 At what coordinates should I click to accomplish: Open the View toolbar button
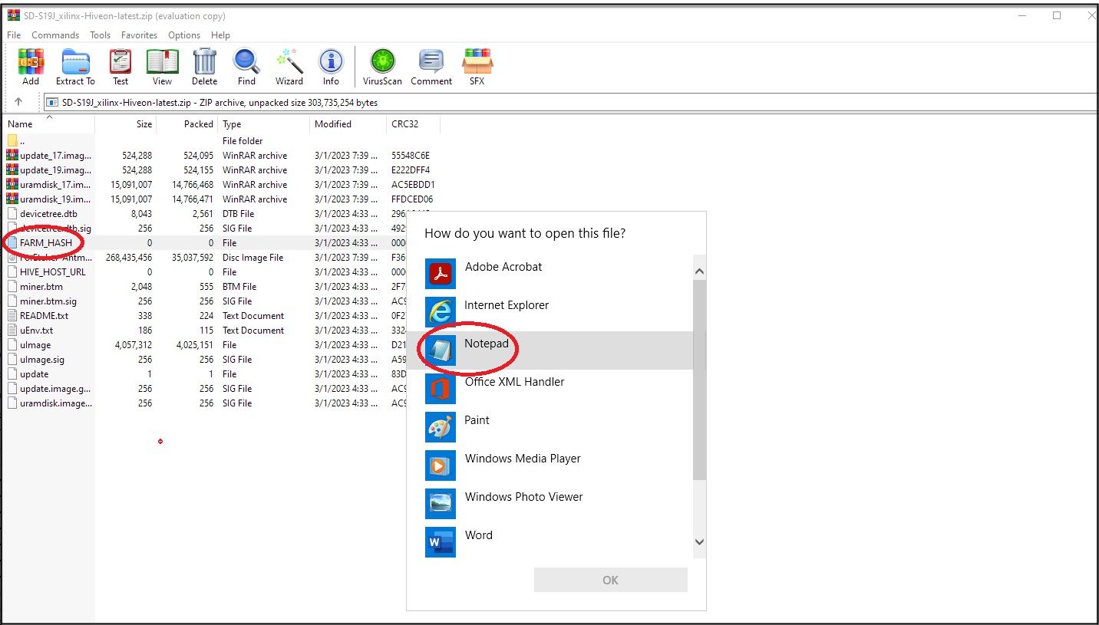coord(162,67)
